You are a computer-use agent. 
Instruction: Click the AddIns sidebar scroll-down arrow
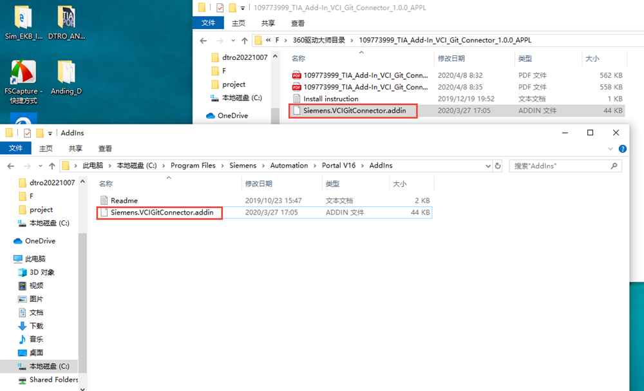pyautogui.click(x=82, y=388)
